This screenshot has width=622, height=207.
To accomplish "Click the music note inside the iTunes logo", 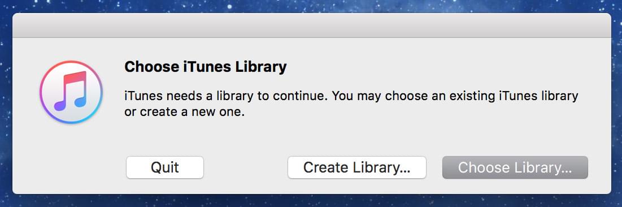I will coord(70,92).
